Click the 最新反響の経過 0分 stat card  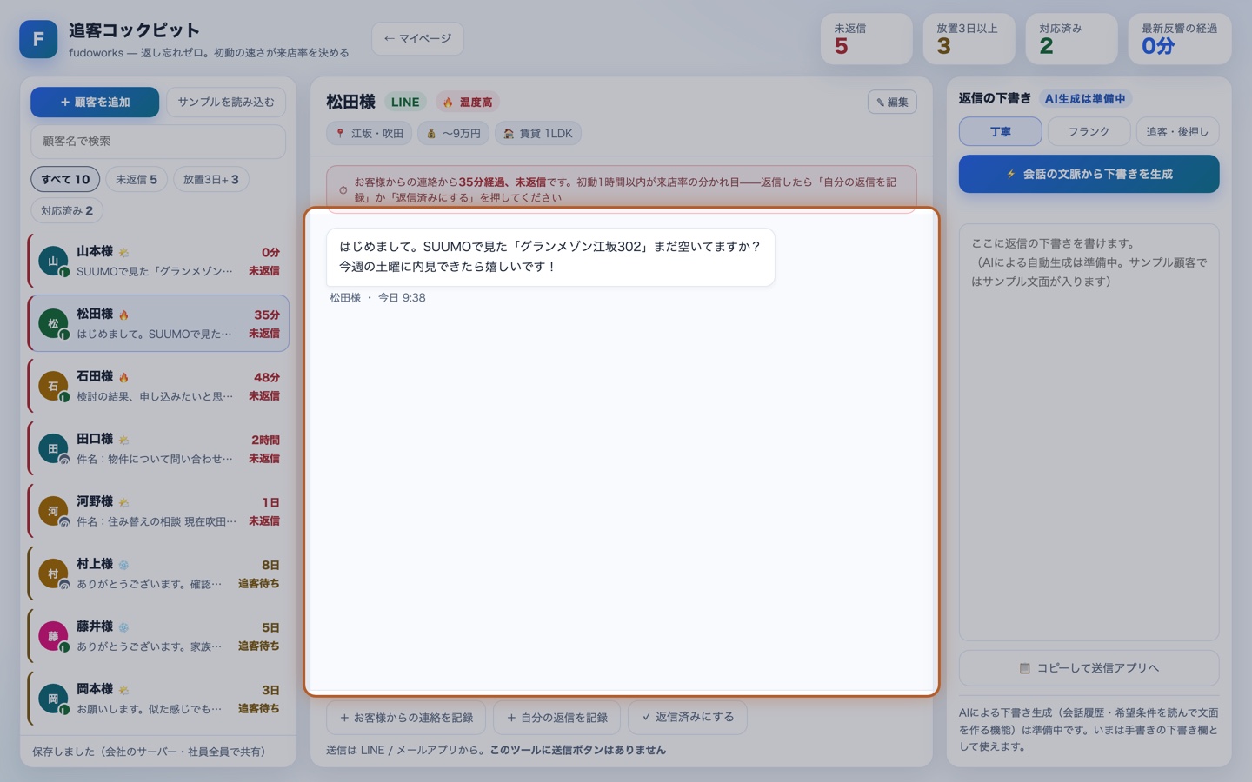pyautogui.click(x=1180, y=39)
